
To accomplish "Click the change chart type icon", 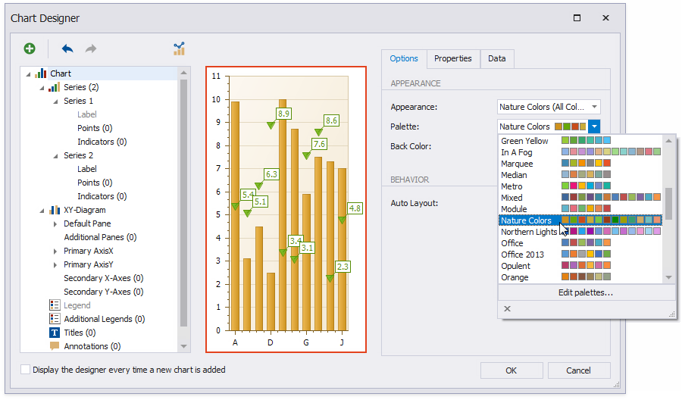I will (x=179, y=49).
